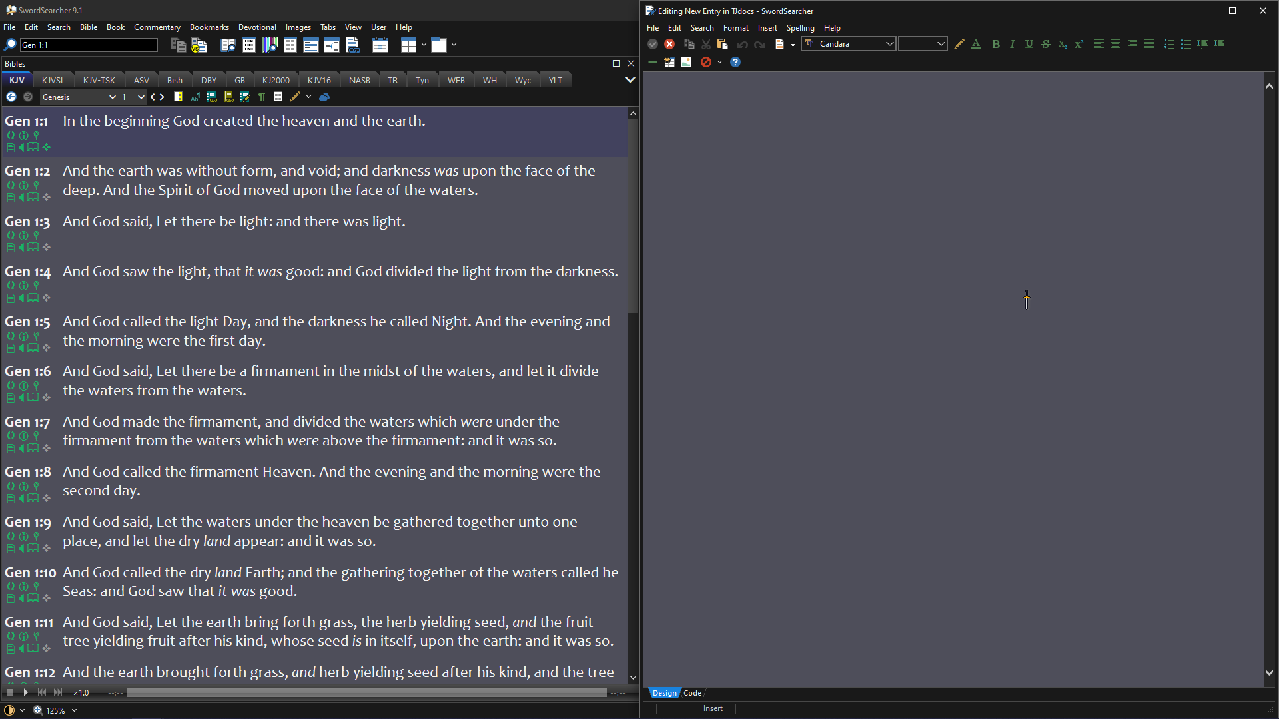Viewport: 1279px width, 719px height.
Task: Toggle subscript formatting in editor
Action: point(1063,44)
